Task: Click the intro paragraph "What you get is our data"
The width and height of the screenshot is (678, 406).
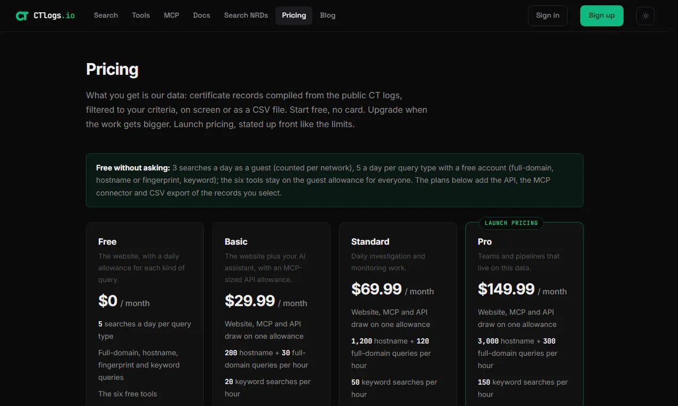Action: pyautogui.click(x=257, y=110)
